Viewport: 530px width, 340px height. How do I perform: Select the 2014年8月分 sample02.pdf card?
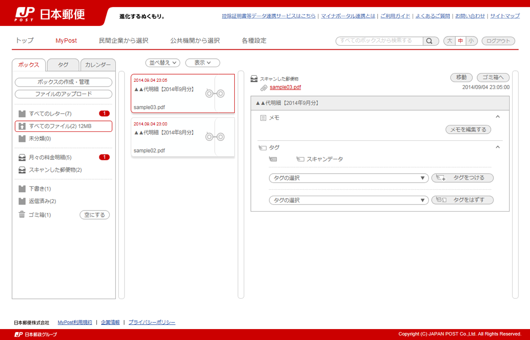click(183, 137)
